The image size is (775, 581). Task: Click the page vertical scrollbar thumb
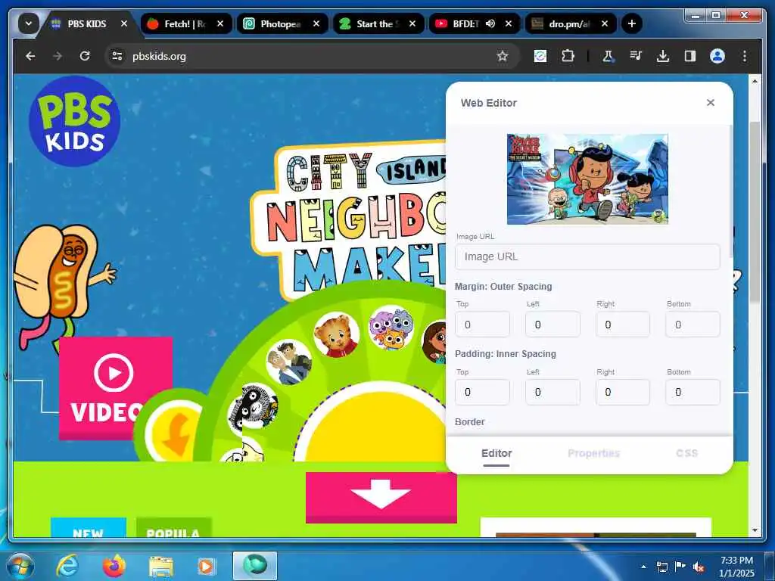pyautogui.click(x=755, y=213)
